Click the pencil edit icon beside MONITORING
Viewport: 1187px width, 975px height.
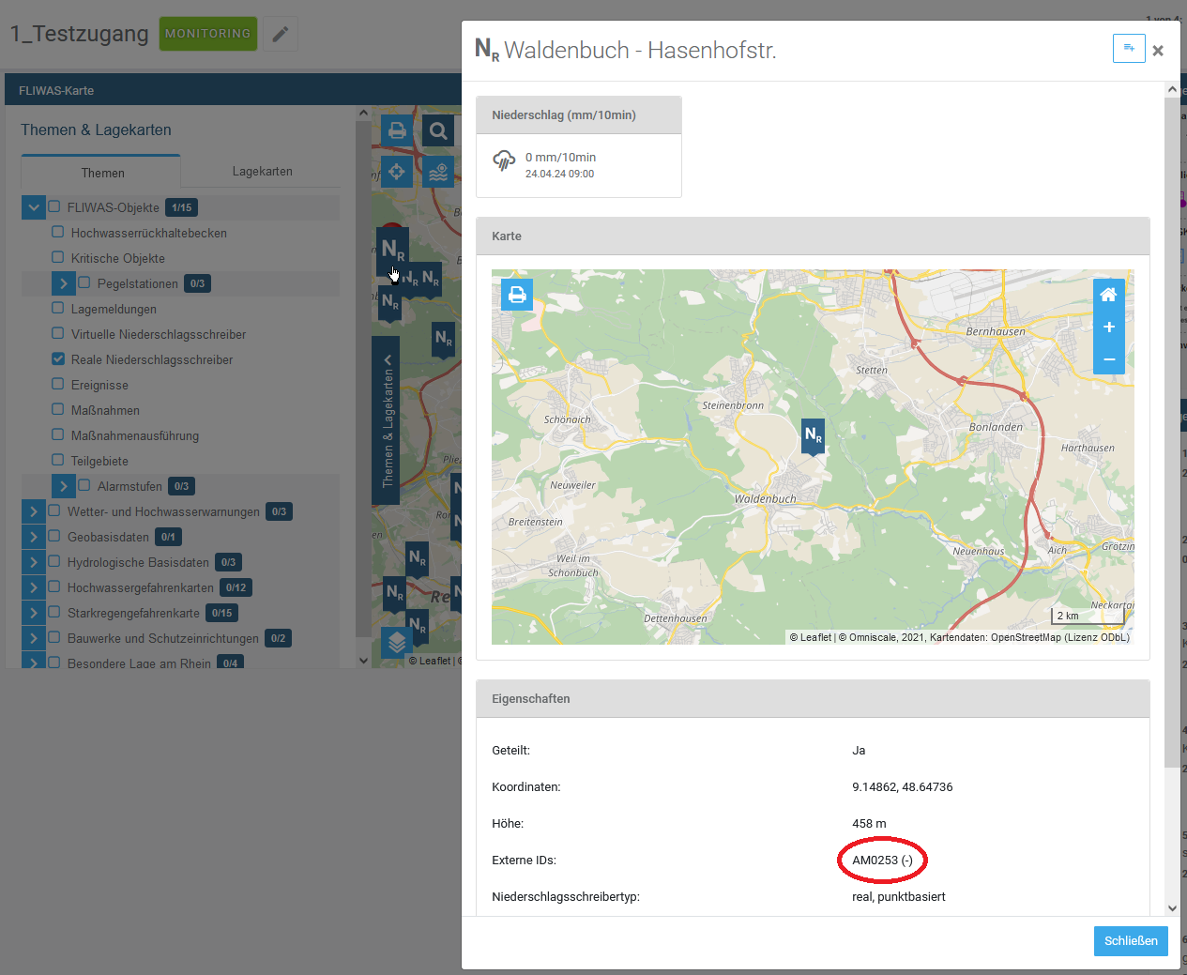click(280, 34)
